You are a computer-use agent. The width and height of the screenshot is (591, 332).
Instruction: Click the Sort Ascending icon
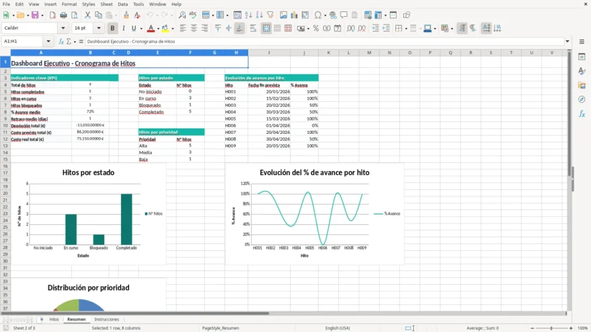248,15
